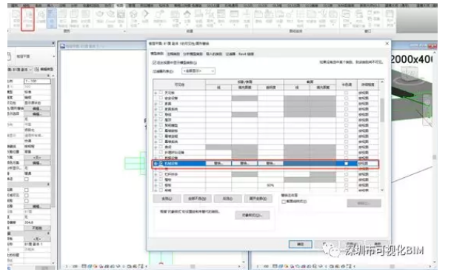The image size is (451, 275).
Task: Switch to the Revit Links tab
Action: click(x=246, y=54)
